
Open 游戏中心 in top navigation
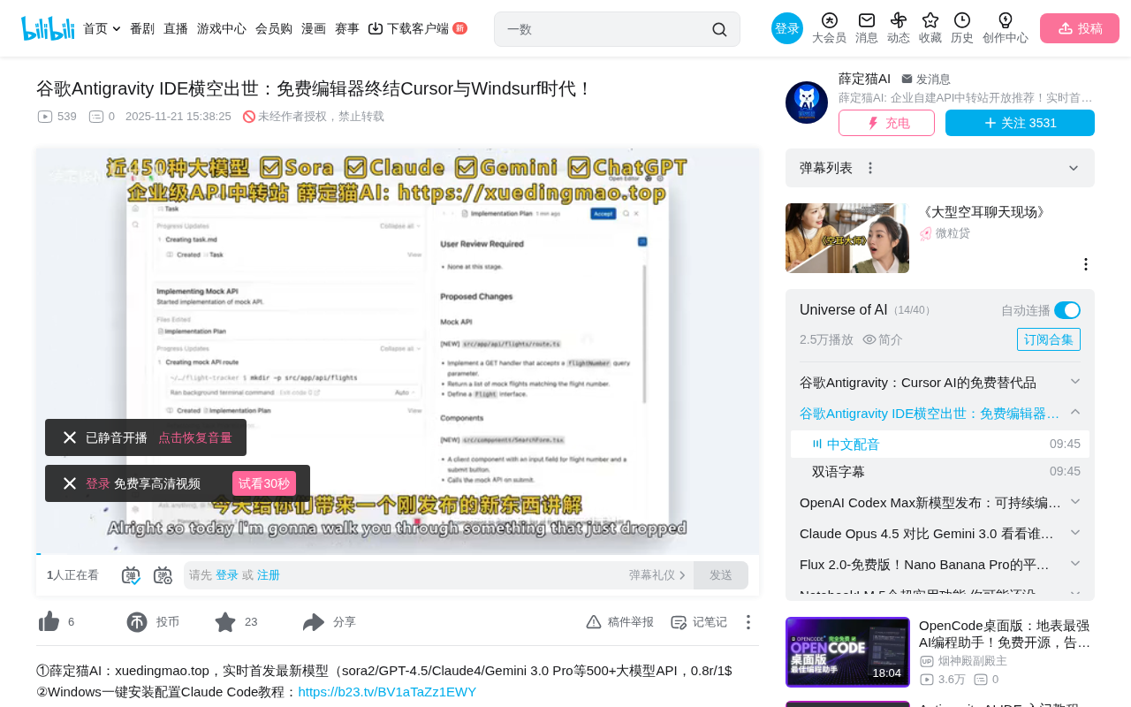(222, 28)
